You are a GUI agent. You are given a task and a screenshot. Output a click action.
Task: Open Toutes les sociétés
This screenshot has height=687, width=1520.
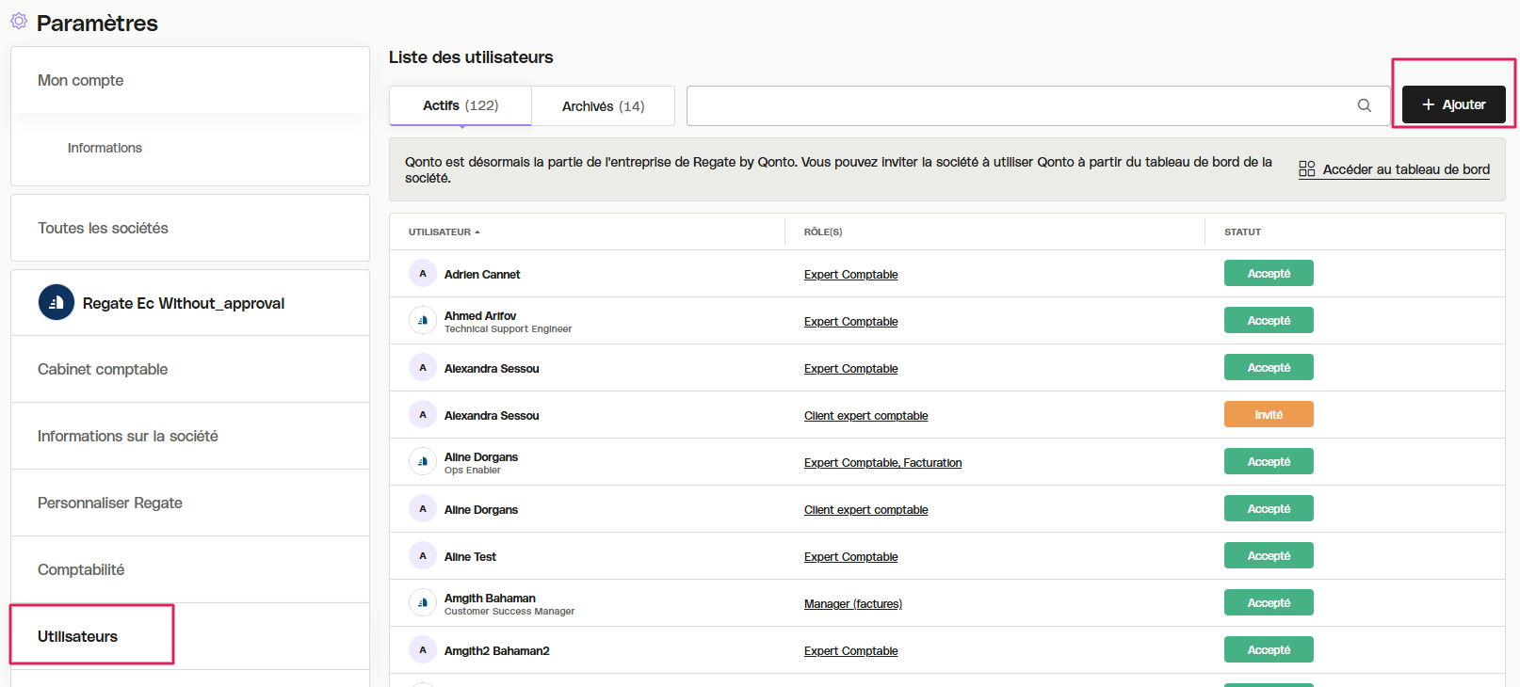click(x=190, y=228)
